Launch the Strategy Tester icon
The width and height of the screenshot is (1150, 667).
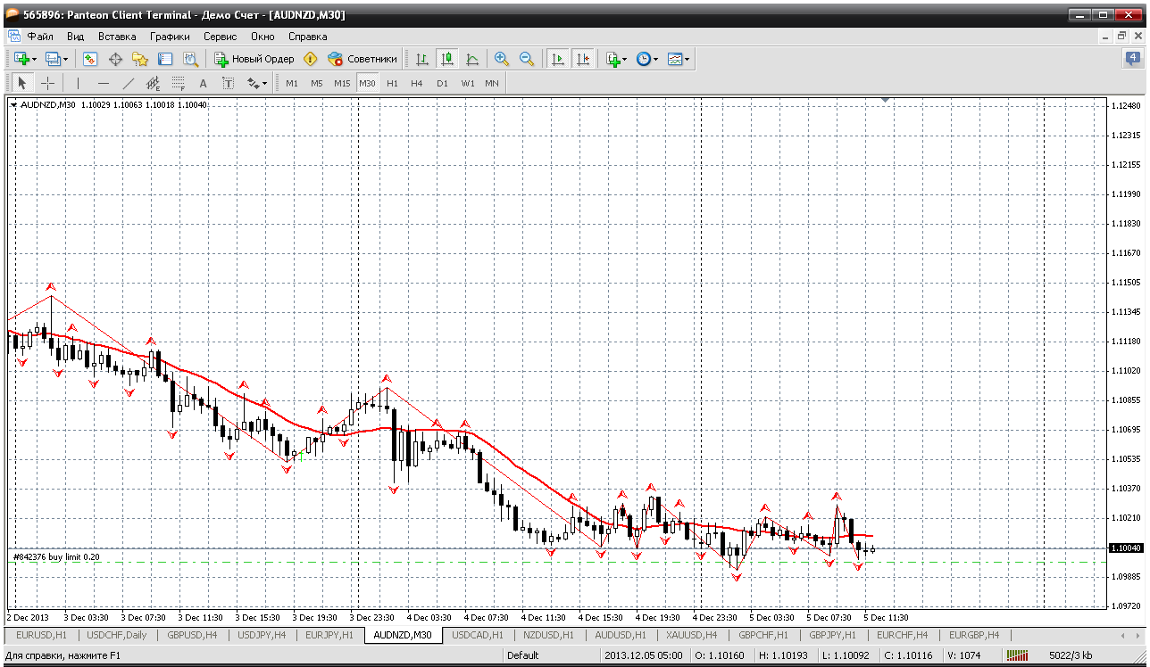coord(190,59)
